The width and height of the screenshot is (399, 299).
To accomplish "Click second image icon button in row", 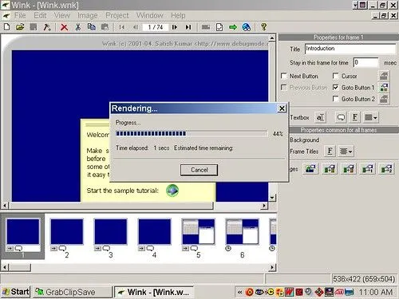I will coord(330,169).
